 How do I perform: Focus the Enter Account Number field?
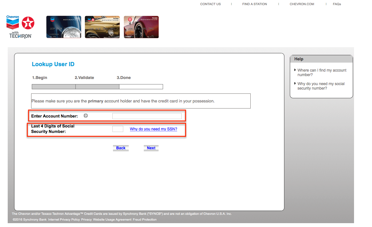(x=147, y=116)
